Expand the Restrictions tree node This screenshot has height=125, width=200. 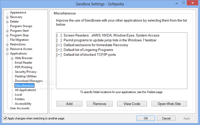[7, 45]
